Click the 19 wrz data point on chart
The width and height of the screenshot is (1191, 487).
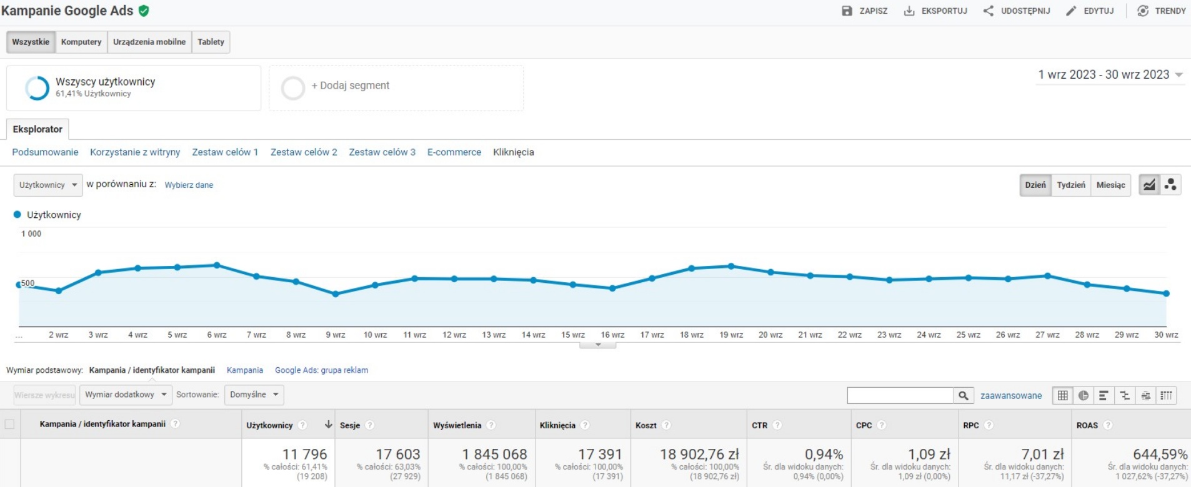(x=731, y=267)
